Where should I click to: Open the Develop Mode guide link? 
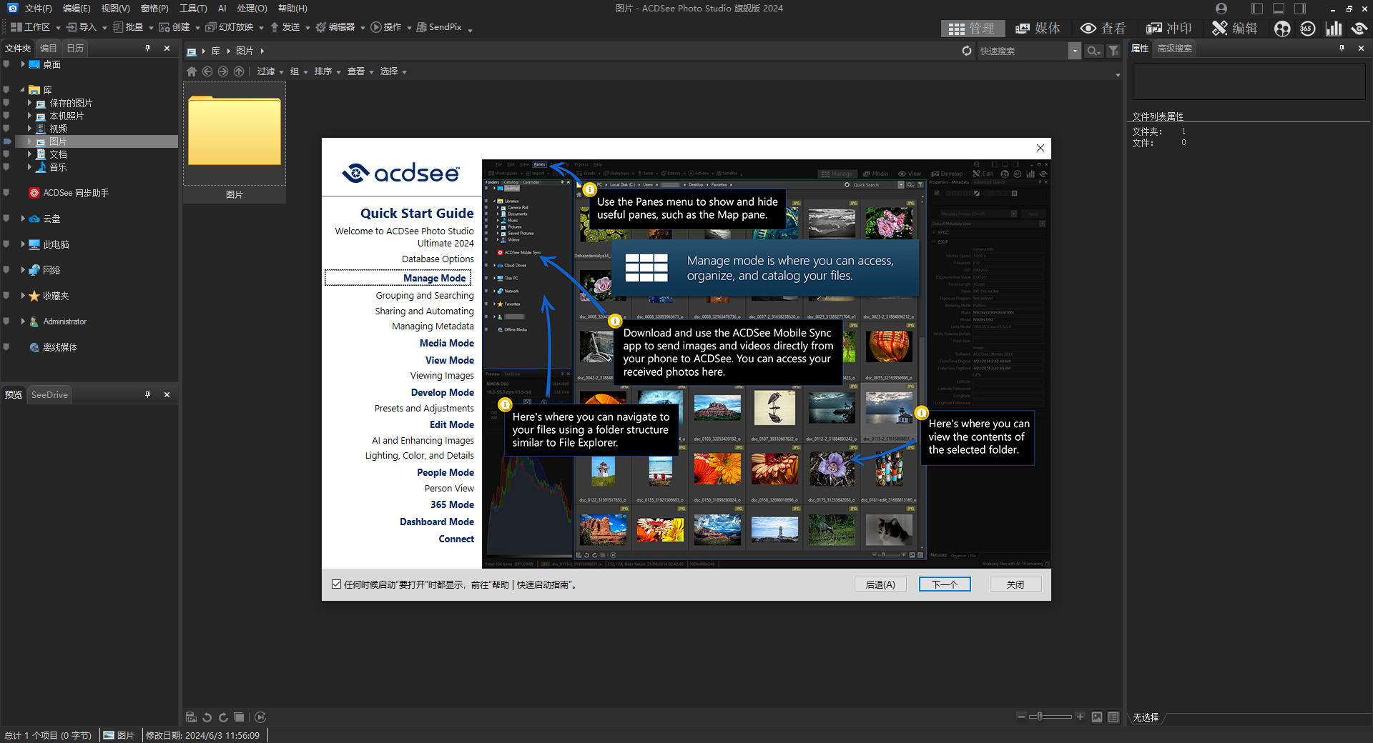(442, 392)
